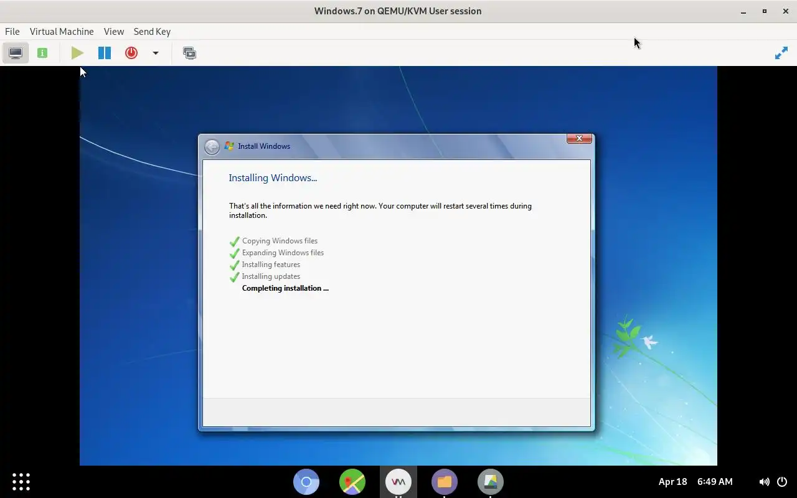Screen dimensions: 797x498
Task: Open the volume control in system tray
Action: (x=764, y=482)
